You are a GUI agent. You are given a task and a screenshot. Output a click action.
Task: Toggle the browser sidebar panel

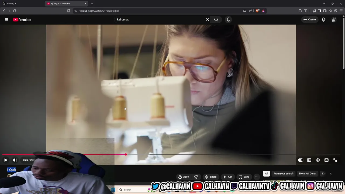click(x=319, y=11)
